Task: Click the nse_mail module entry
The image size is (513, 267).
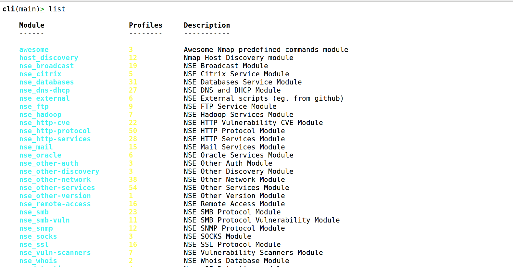Action: (x=36, y=147)
